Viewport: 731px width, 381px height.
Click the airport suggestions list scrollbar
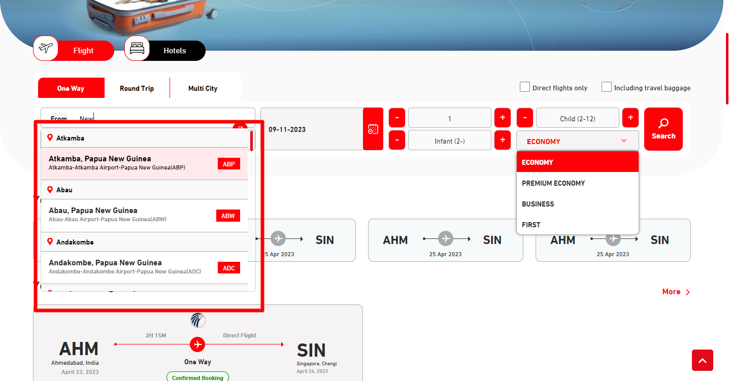[x=251, y=141]
